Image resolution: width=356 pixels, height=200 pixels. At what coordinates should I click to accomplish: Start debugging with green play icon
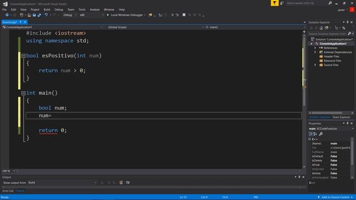[x=108, y=15]
